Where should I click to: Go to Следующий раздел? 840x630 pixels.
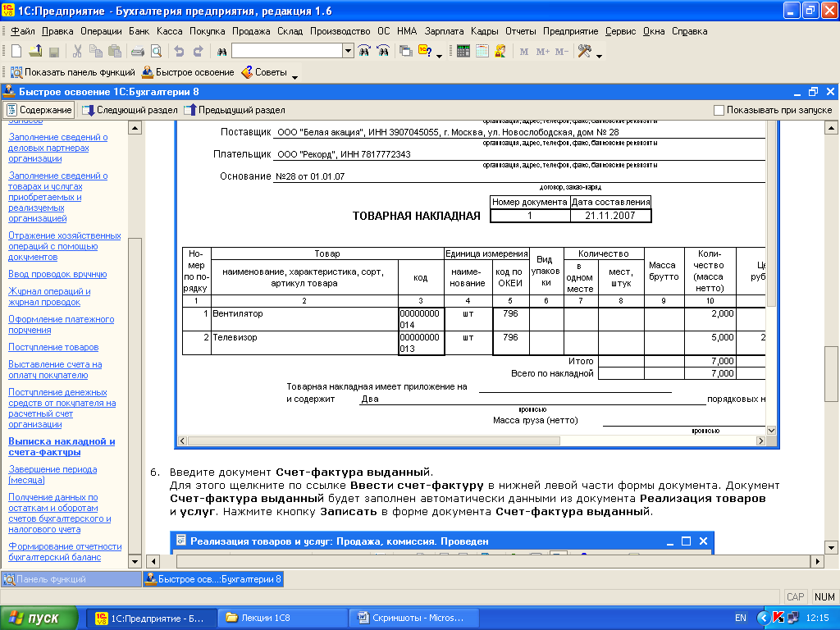point(130,110)
